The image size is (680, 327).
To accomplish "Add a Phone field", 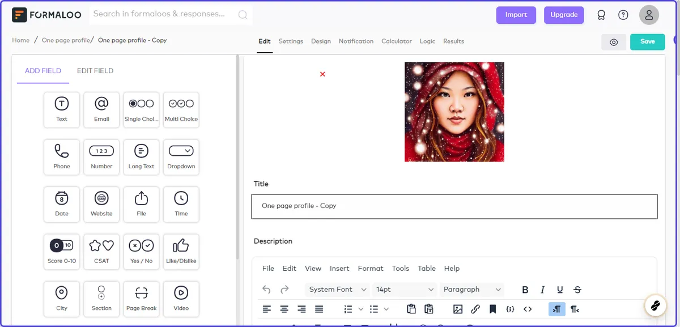I will (x=62, y=157).
